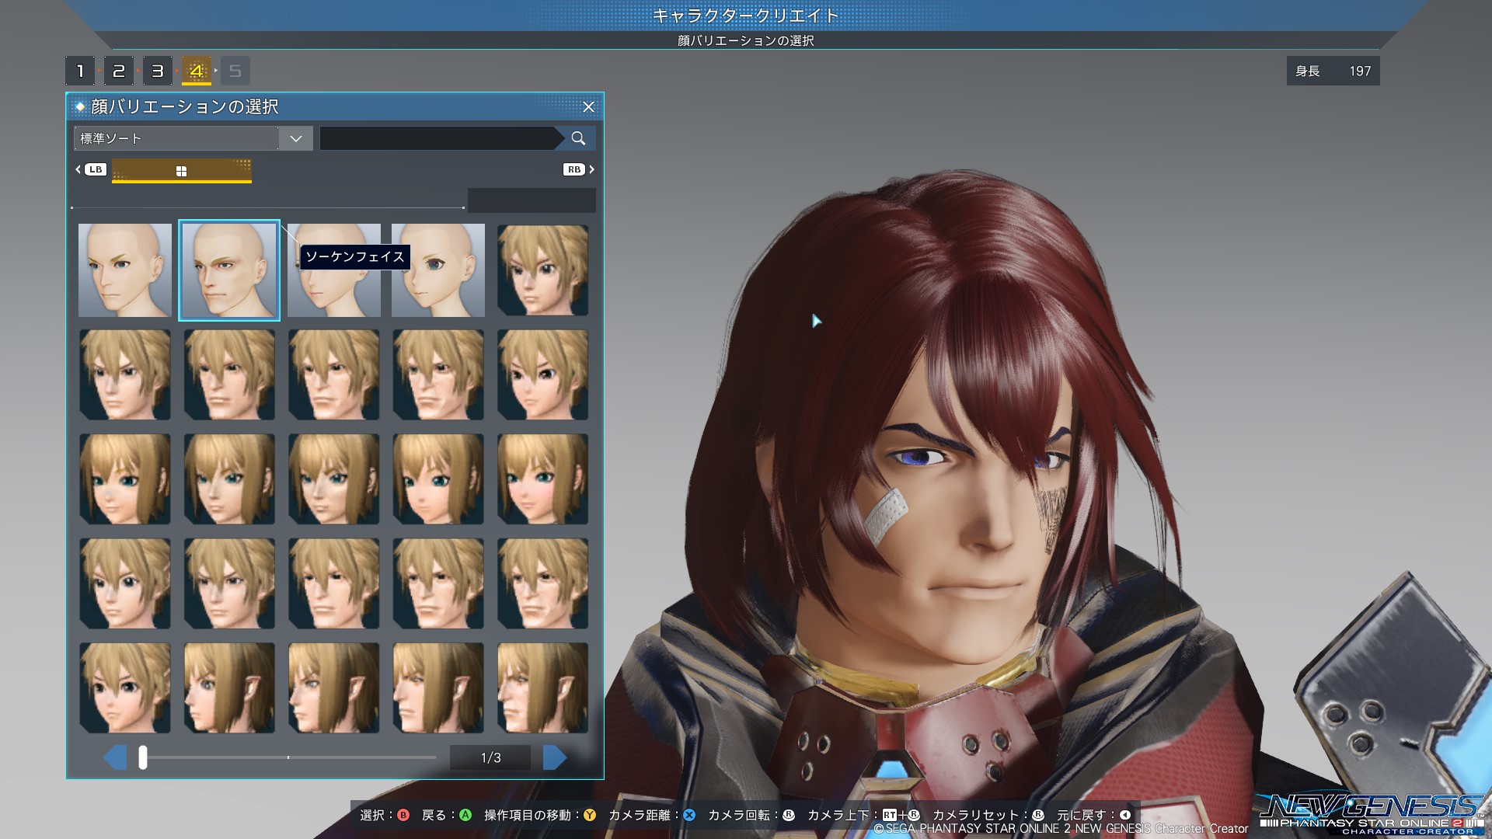Switch to creation step 3 tab
Image resolution: width=1492 pixels, height=839 pixels.
click(157, 71)
